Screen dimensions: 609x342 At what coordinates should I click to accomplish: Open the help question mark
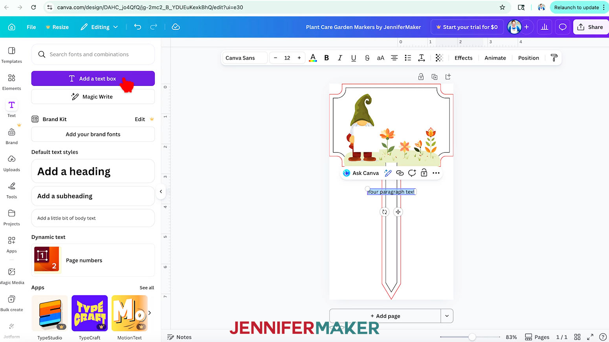[x=603, y=337]
